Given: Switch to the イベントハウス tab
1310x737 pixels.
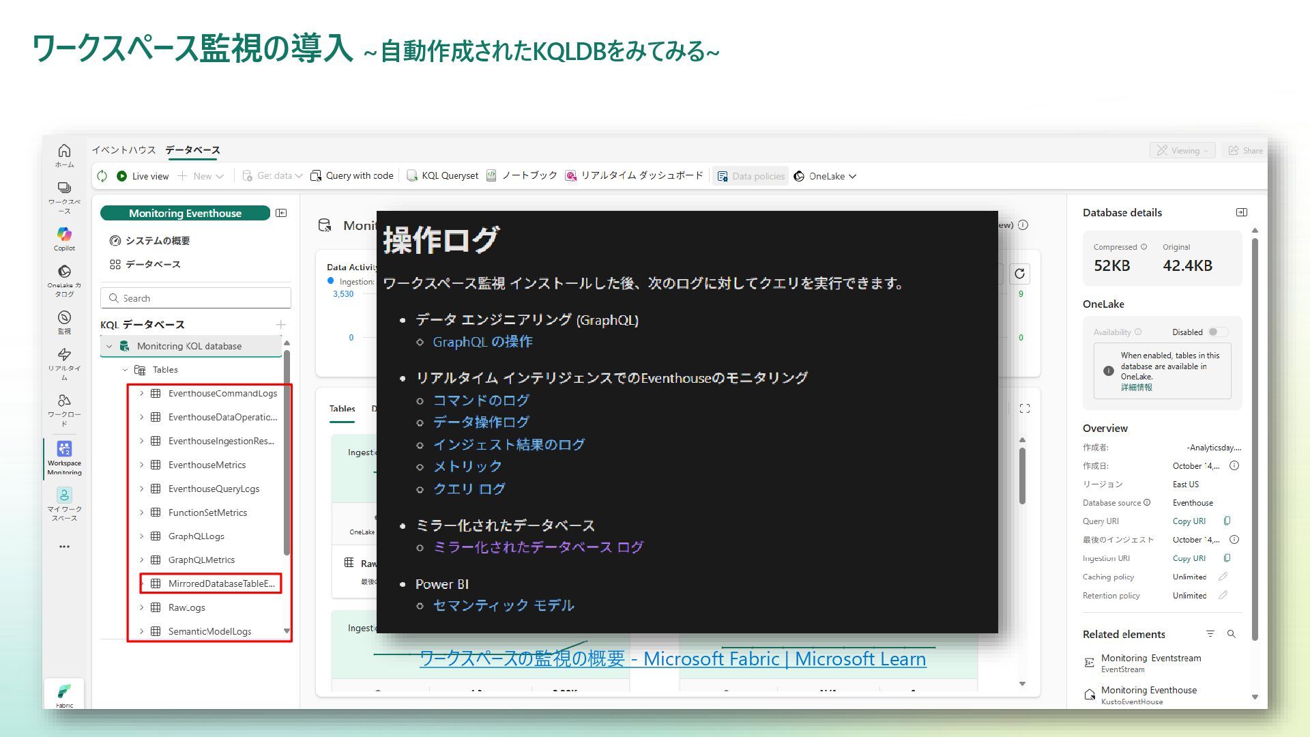Looking at the screenshot, I should pyautogui.click(x=123, y=150).
